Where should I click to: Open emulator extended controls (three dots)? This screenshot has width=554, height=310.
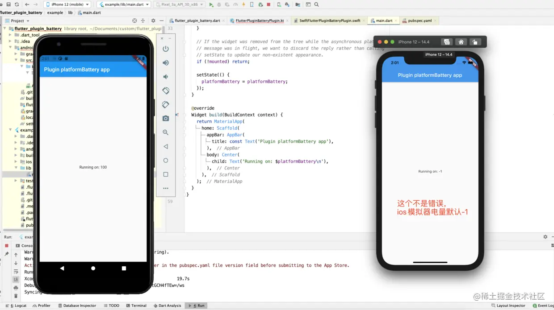pos(166,188)
